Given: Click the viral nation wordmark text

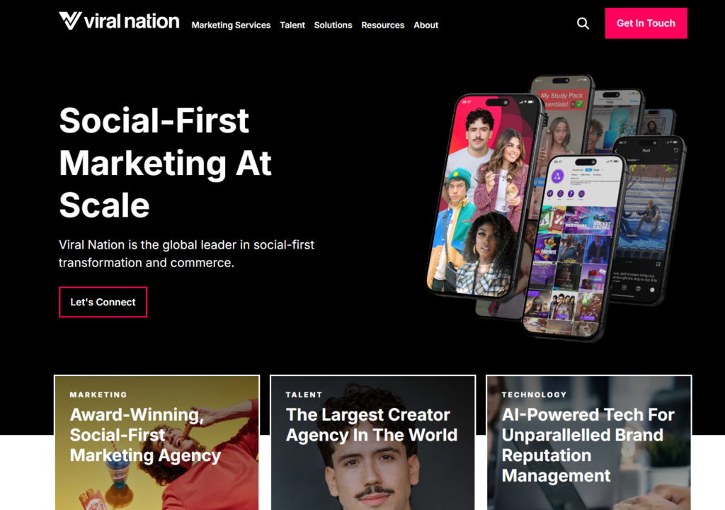Looking at the screenshot, I should coord(132,21).
